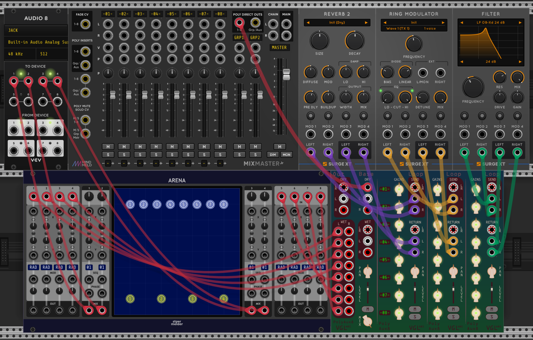533x340 pixels.
Task: Mute MixMaster track 01
Action: pyautogui.click(x=108, y=147)
